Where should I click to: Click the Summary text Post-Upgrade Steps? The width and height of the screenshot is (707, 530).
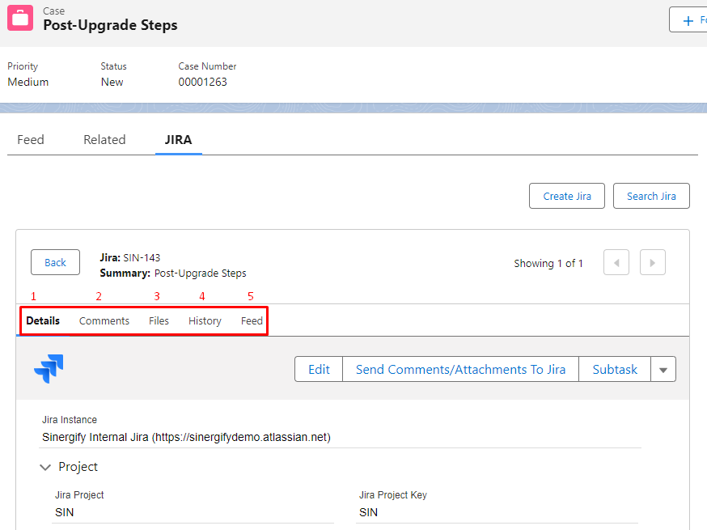[200, 273]
